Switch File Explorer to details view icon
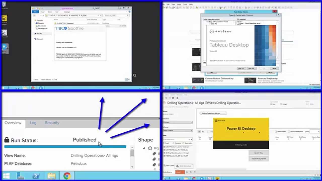322x181 pixels. pos(127,80)
